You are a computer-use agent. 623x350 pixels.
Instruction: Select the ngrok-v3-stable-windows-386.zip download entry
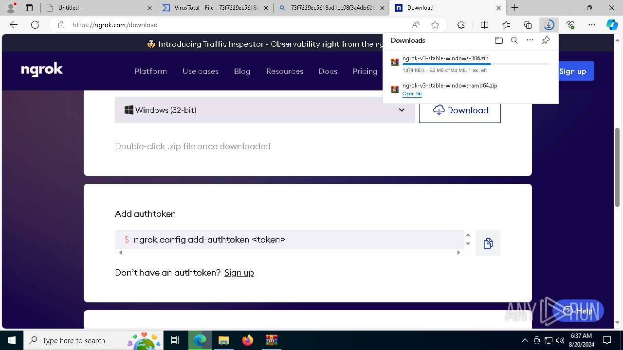(471, 64)
